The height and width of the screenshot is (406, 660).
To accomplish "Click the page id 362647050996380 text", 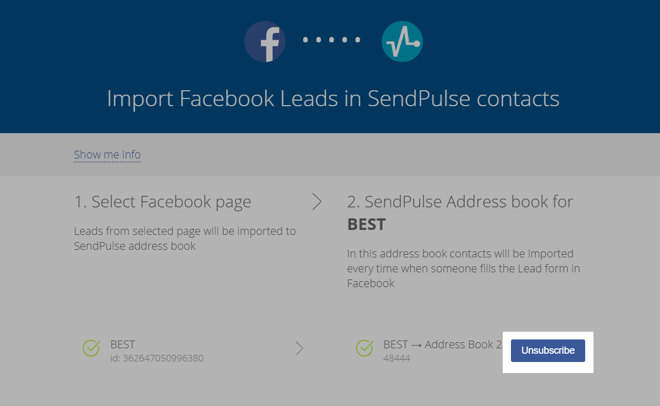I will click(x=157, y=358).
